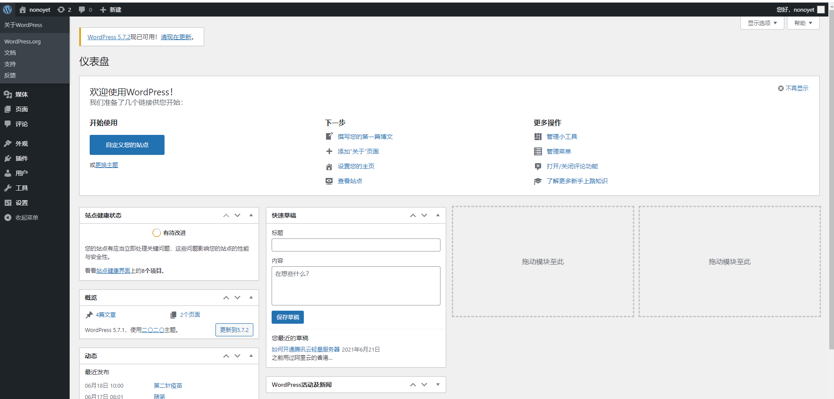The image size is (834, 399).
Task: Click the 外观 appearance brush icon
Action: (8, 144)
